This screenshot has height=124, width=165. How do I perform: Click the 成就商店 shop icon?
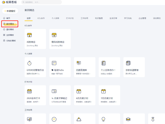pyautogui.click(x=29, y=35)
